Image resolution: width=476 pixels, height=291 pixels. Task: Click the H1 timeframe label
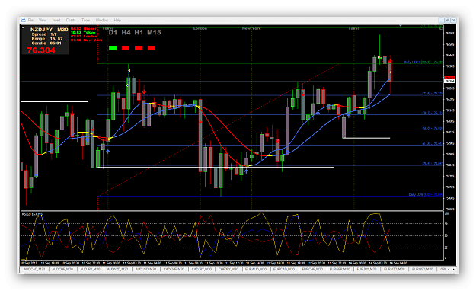coord(139,33)
